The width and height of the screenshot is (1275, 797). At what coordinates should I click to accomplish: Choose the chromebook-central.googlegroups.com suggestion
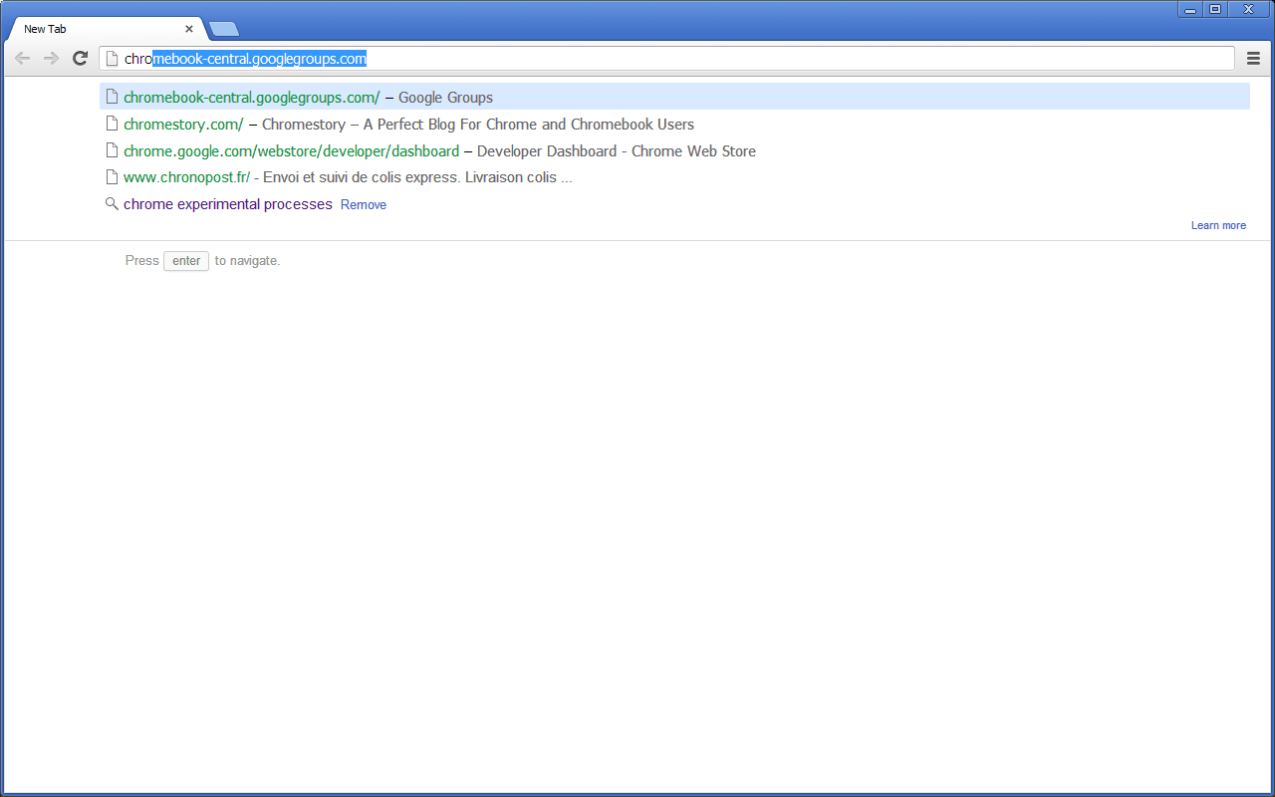tap(251, 98)
